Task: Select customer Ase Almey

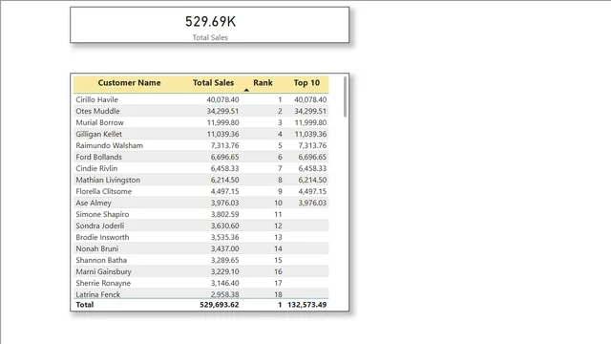Action: point(94,203)
